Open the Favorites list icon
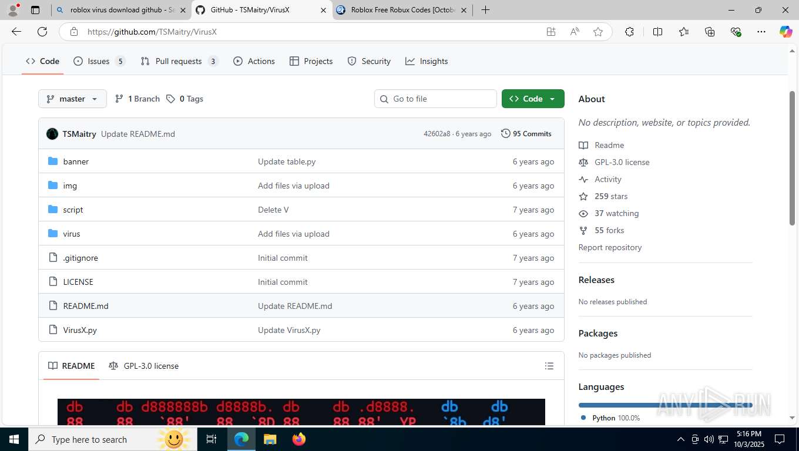This screenshot has width=799, height=451. (684, 32)
